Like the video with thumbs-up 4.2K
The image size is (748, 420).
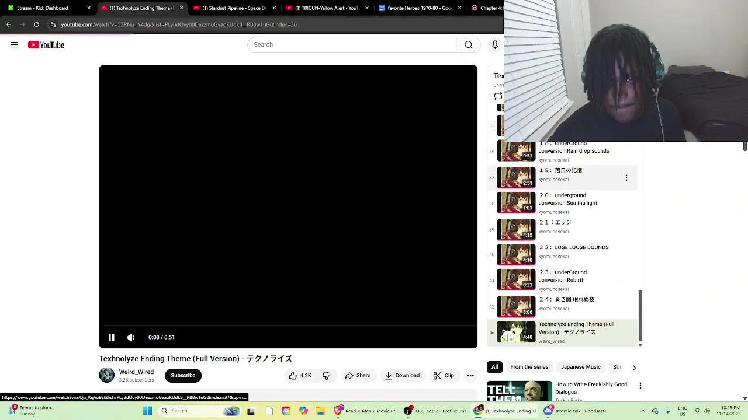pos(300,376)
